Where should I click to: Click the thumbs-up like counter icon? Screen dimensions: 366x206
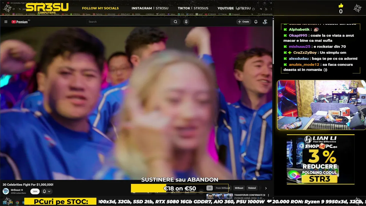point(341,5)
